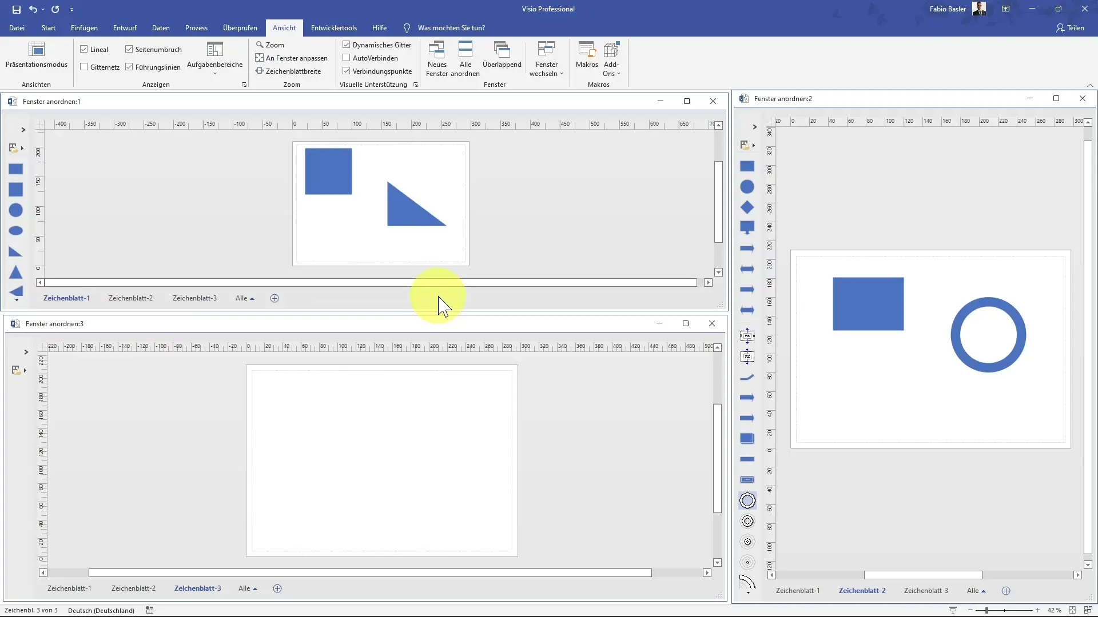Open Präsentationsmodus view
The height and width of the screenshot is (617, 1098).
[37, 55]
